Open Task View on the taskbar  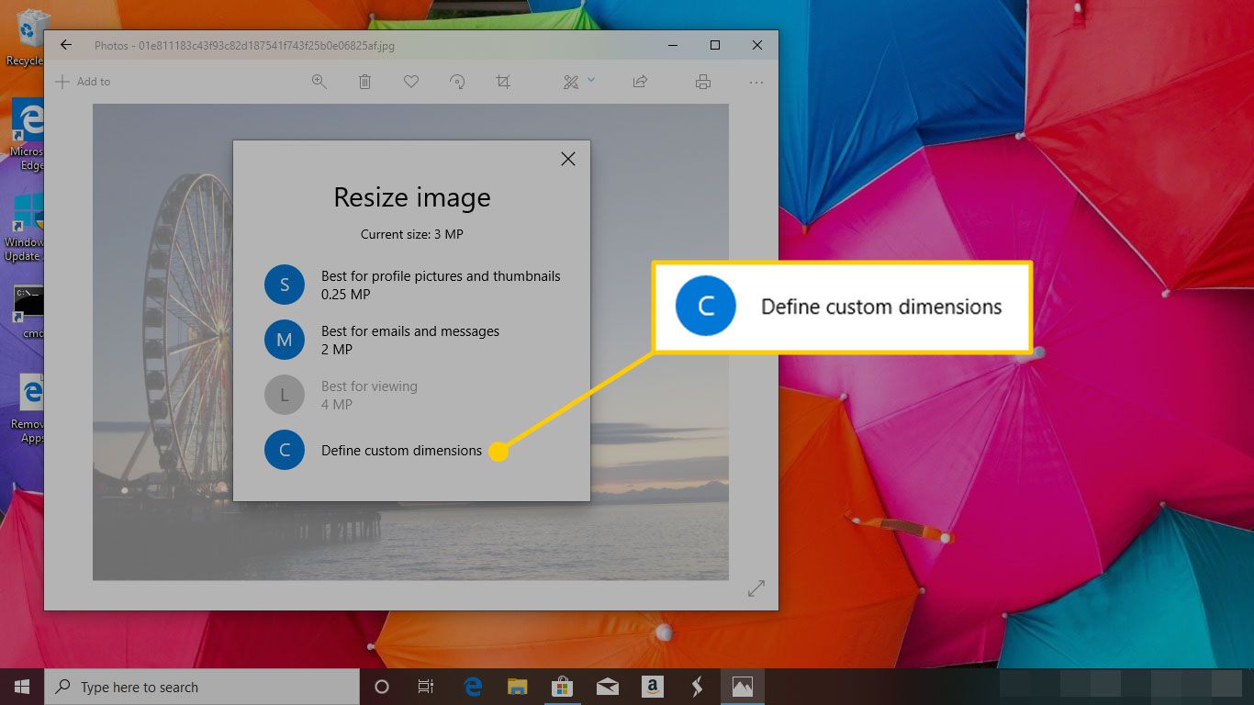[x=426, y=687]
